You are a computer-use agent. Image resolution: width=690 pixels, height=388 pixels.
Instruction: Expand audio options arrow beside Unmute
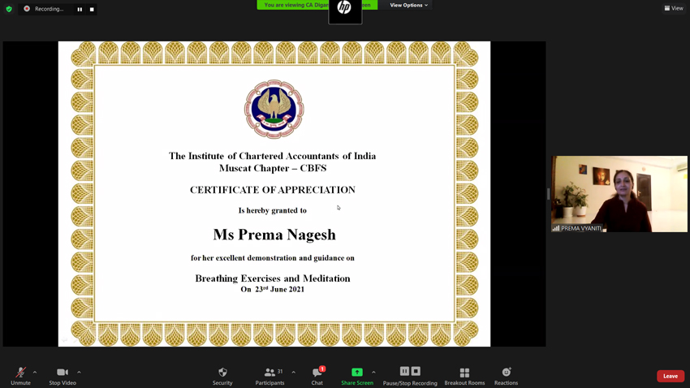coord(35,373)
